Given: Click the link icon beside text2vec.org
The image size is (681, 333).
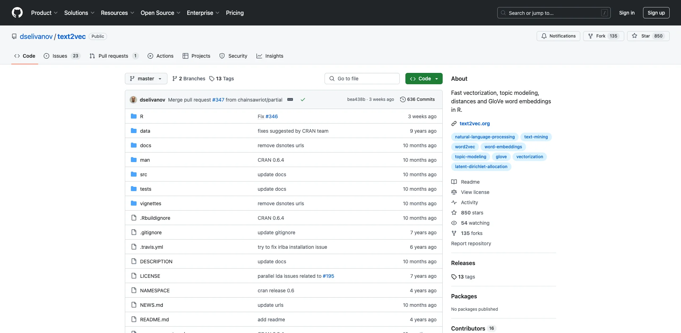Looking at the screenshot, I should point(454,124).
